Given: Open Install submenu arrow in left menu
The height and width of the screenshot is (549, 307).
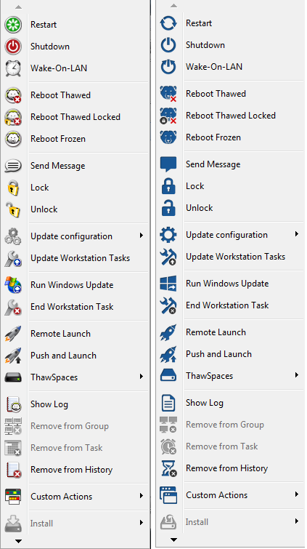Looking at the screenshot, I should pyautogui.click(x=142, y=522).
